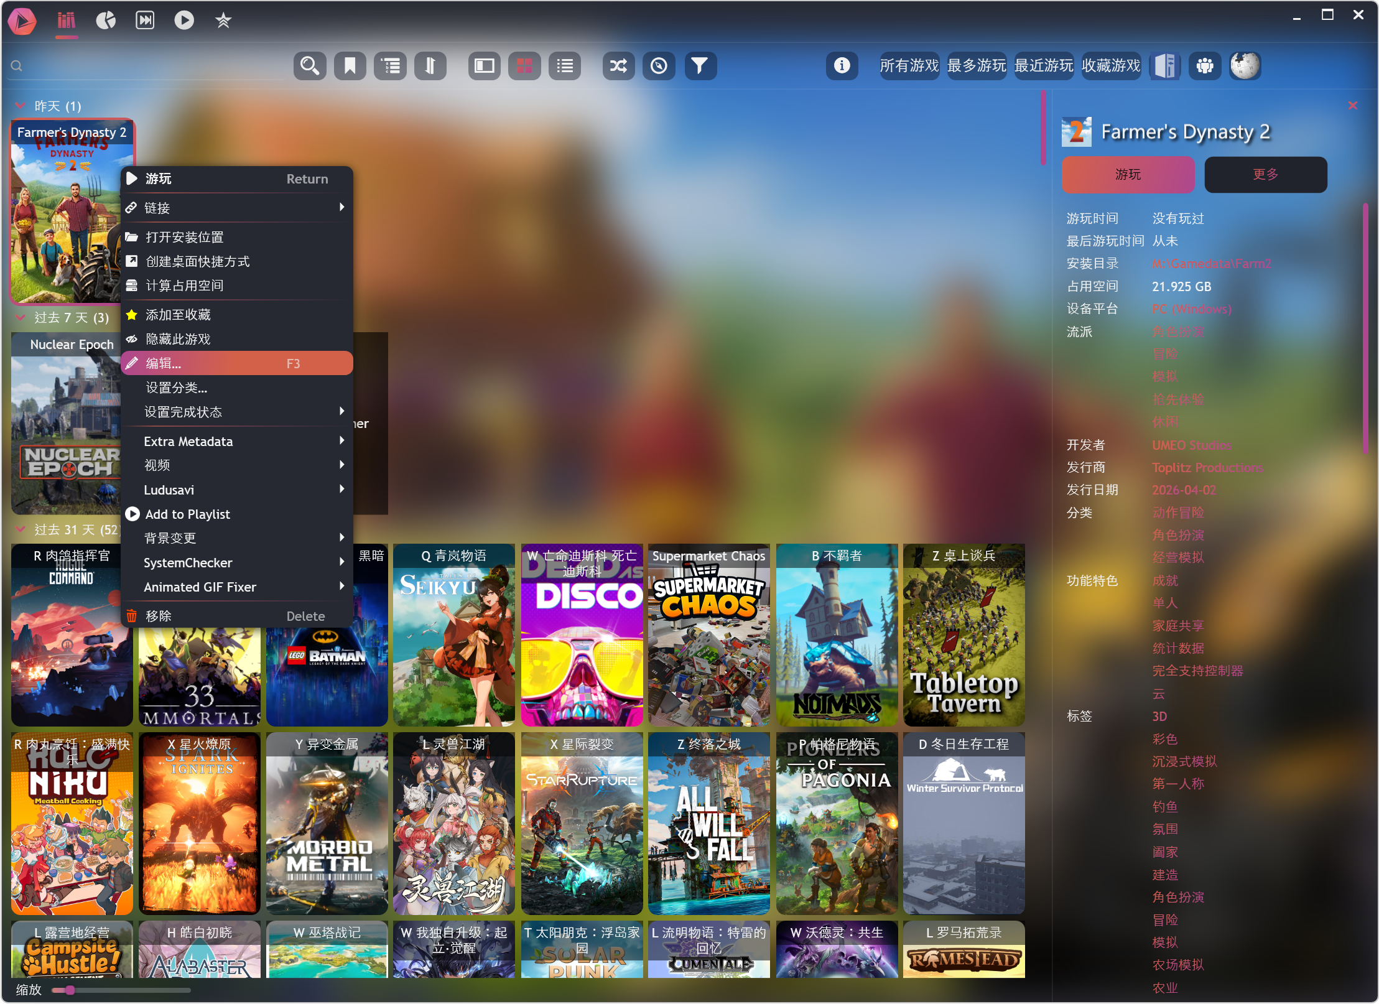Select the Tabletop Tavern game cover
This screenshot has width=1379, height=1004.
[964, 635]
